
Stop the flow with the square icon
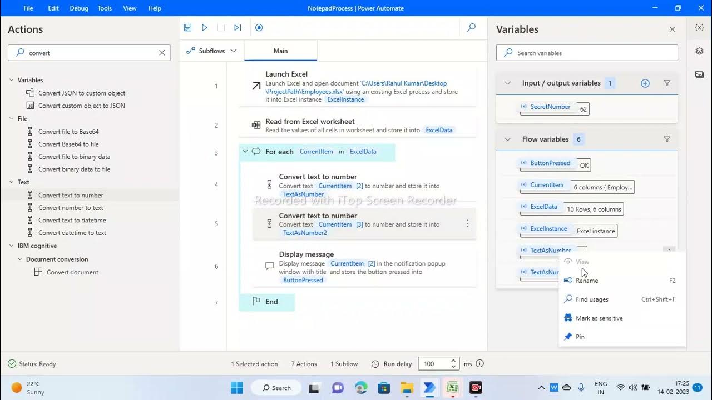pos(221,28)
